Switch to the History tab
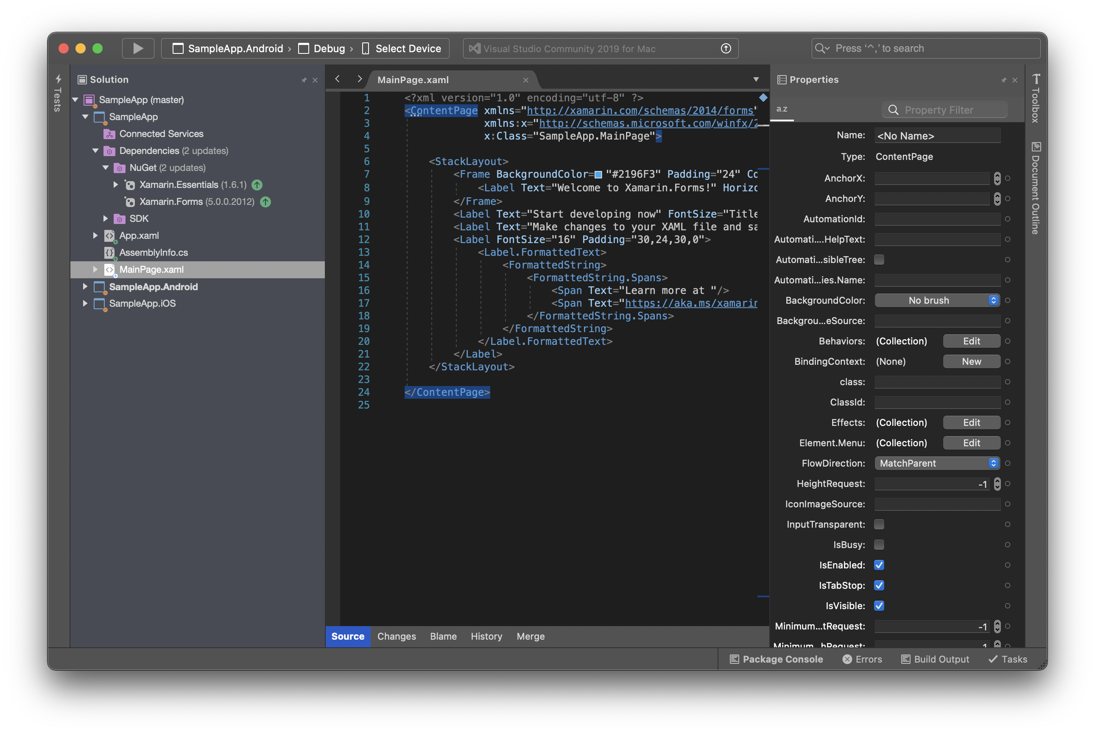Image resolution: width=1095 pixels, height=733 pixels. 486,636
